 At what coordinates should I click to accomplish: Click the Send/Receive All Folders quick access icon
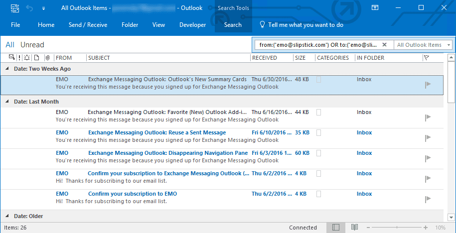click(x=15, y=8)
